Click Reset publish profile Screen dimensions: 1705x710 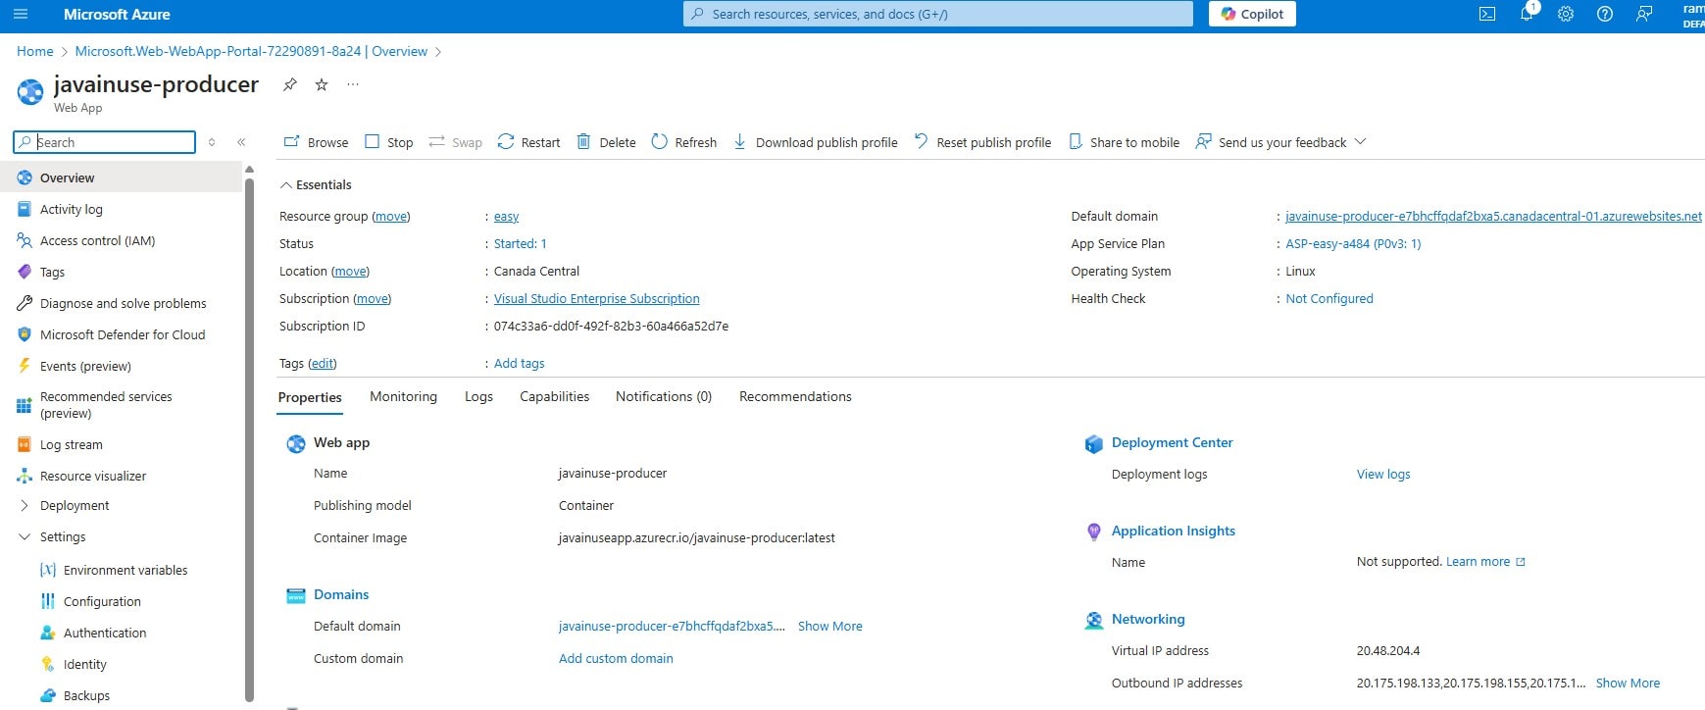[981, 142]
